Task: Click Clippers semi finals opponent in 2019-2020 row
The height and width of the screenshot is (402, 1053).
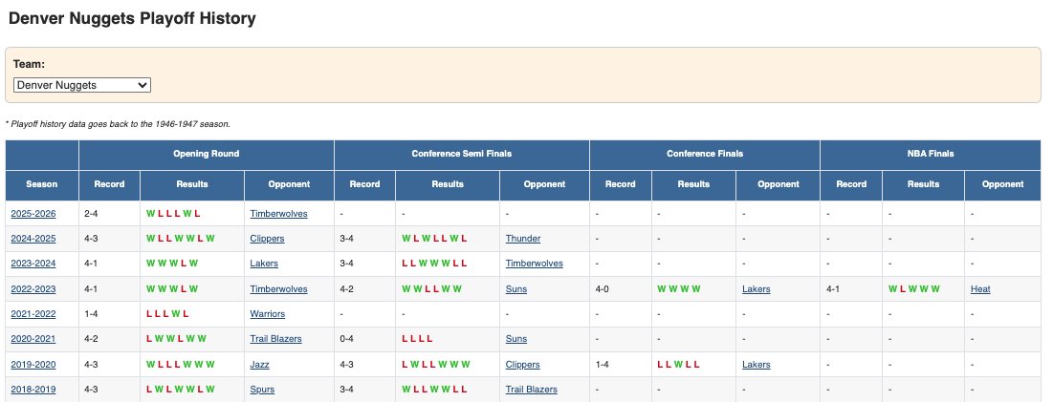Action: pyautogui.click(x=523, y=365)
